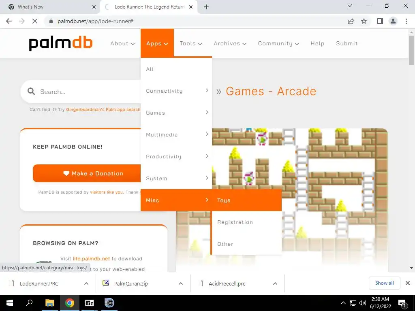Open a new tab with the plus button
The image size is (415, 311).
(x=206, y=7)
